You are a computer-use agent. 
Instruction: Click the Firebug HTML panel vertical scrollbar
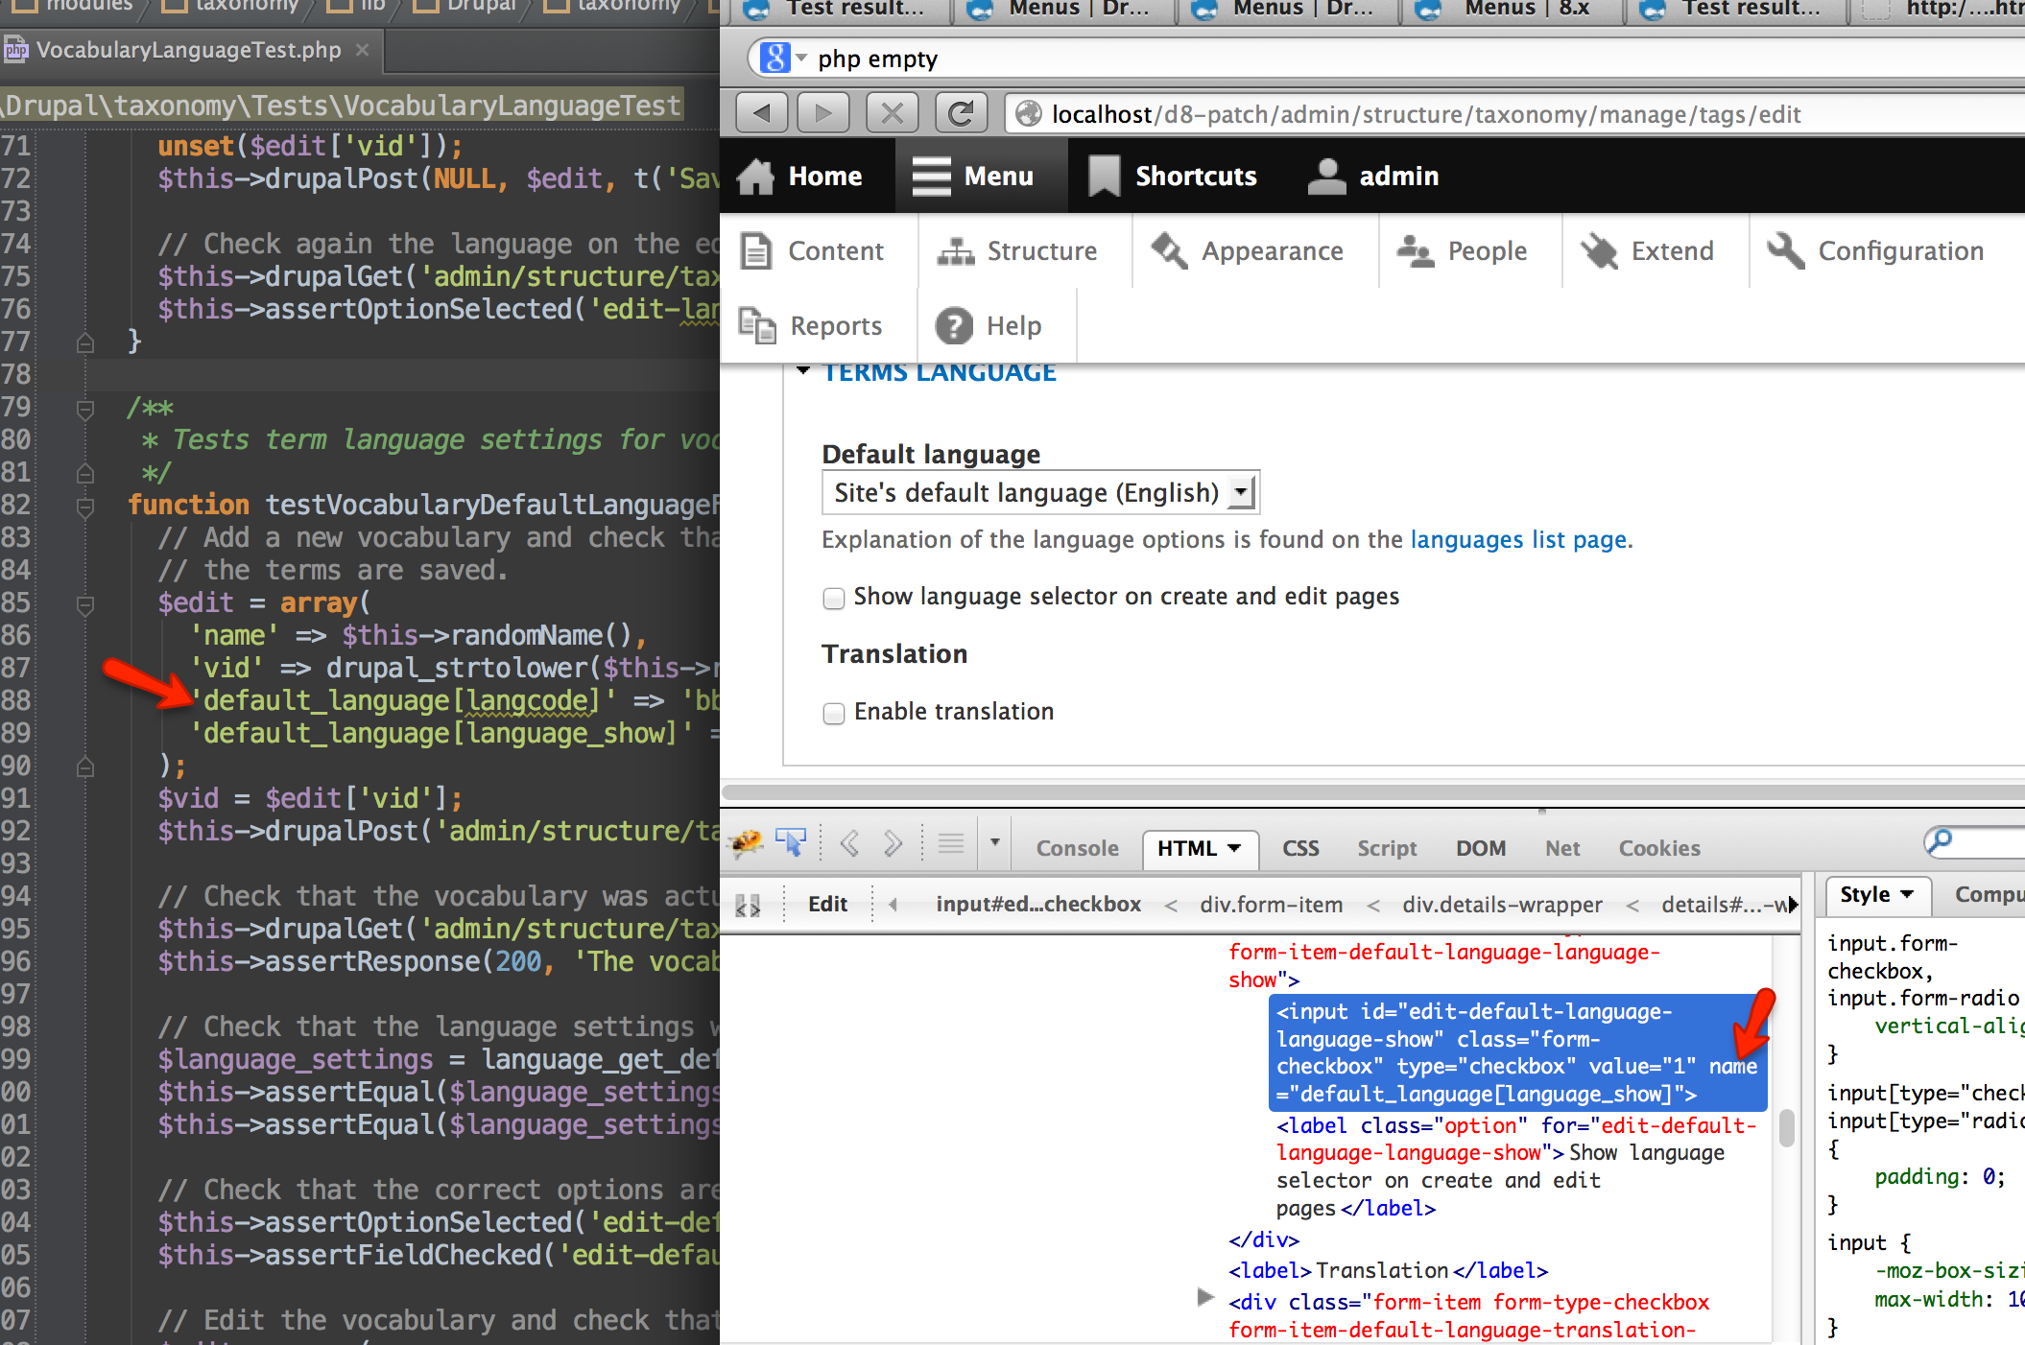pyautogui.click(x=1786, y=1128)
